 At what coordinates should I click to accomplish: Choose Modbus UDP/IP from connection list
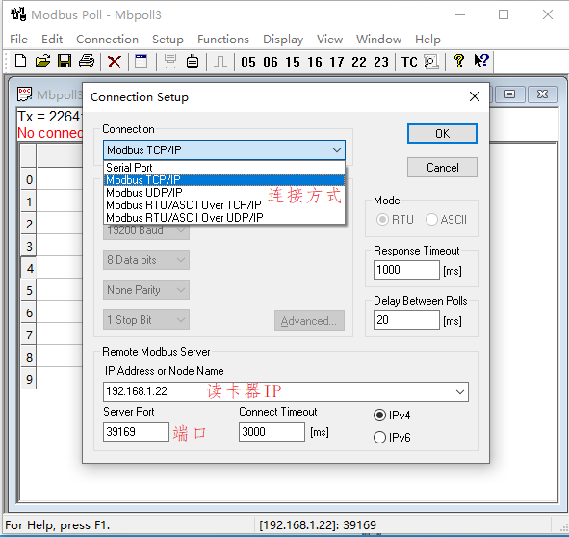click(224, 193)
